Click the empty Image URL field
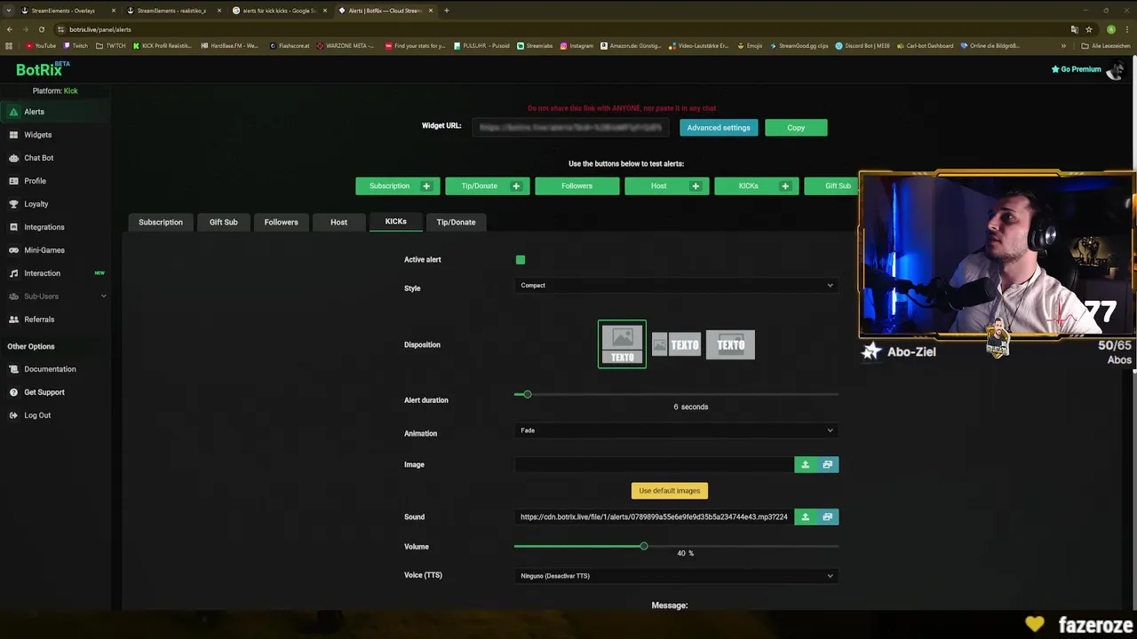 654,464
